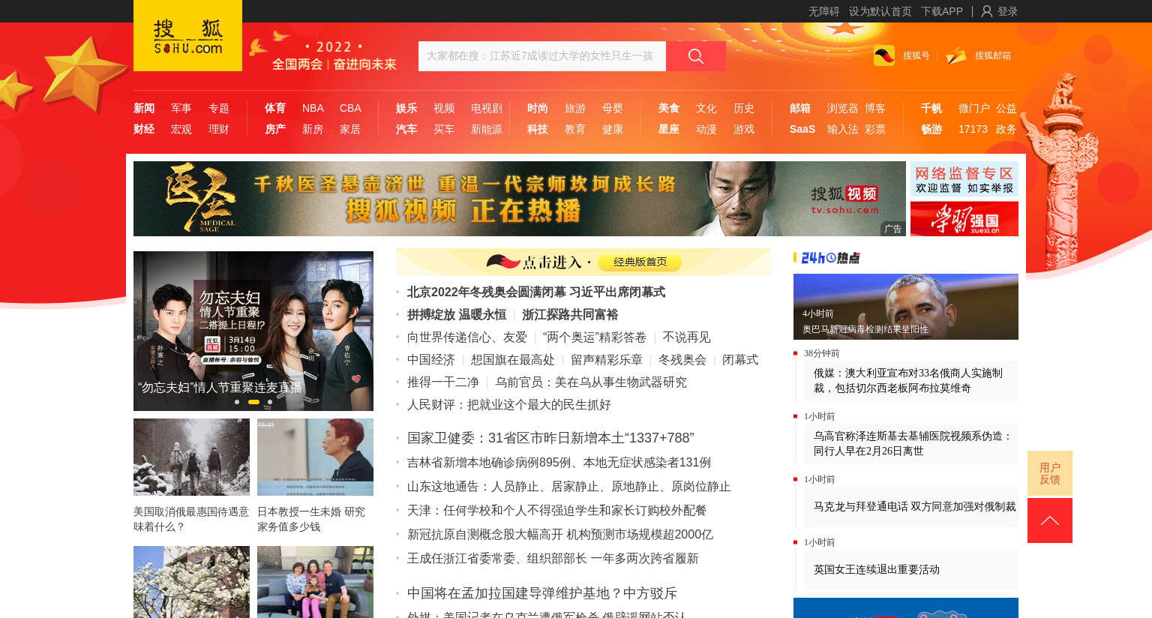Open the snowy soldiers news thumbnail
Screen dimensions: 1152x618
tap(191, 457)
